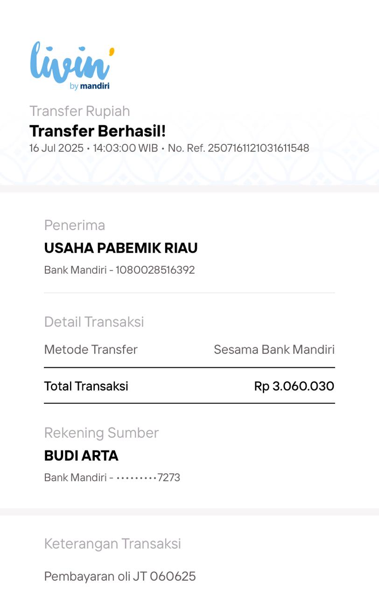Click the "Keterangan Transaksi" section label

(x=112, y=543)
